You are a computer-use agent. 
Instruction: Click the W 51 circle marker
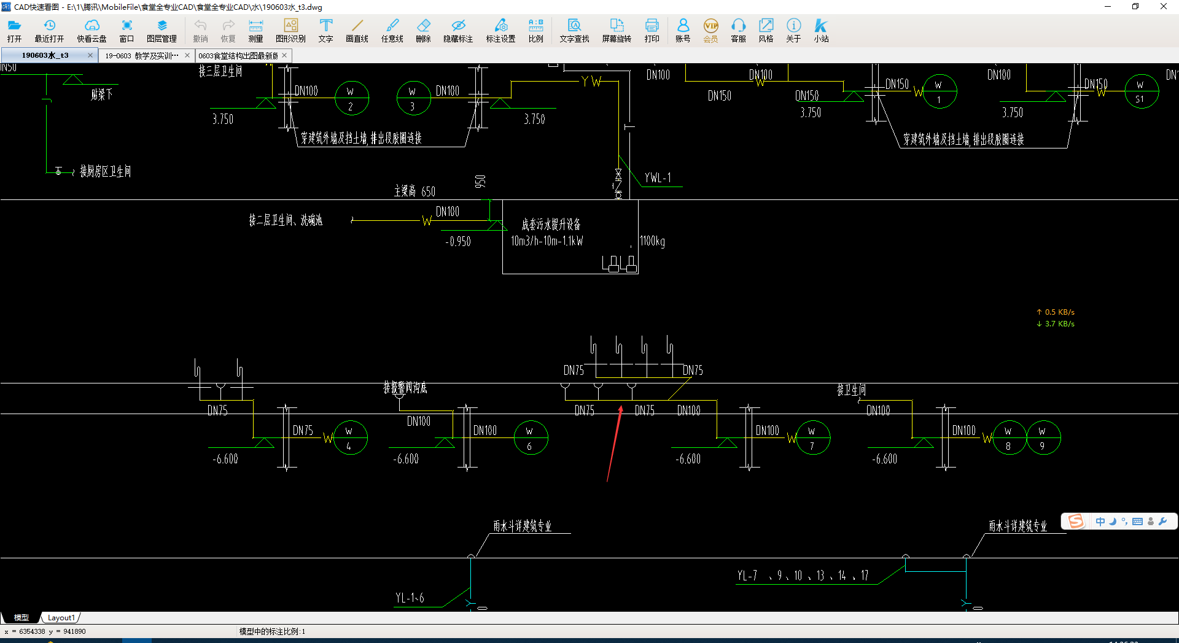pos(1142,91)
